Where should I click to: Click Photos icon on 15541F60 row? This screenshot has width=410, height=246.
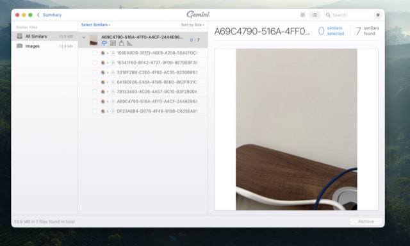[103, 63]
